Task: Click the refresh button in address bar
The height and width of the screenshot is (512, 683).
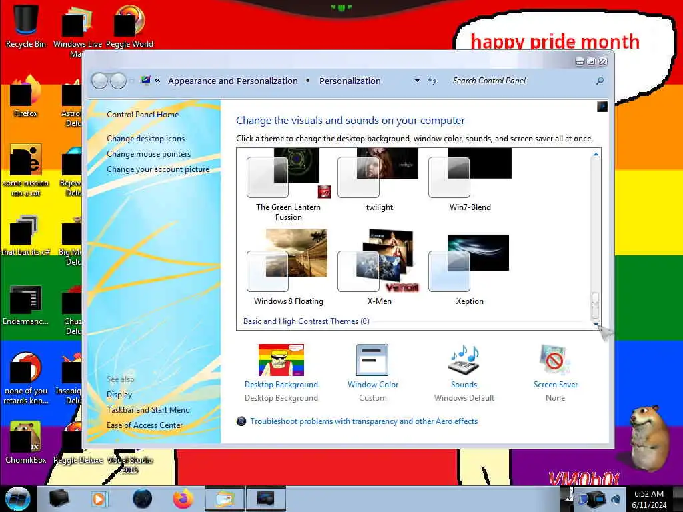Action: [432, 81]
